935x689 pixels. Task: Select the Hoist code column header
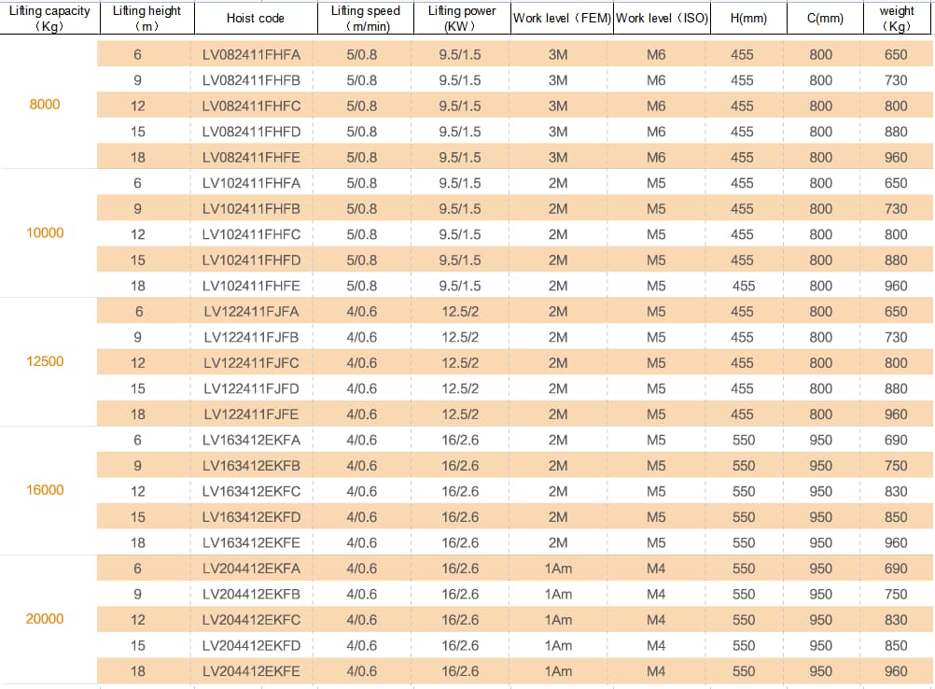click(255, 18)
